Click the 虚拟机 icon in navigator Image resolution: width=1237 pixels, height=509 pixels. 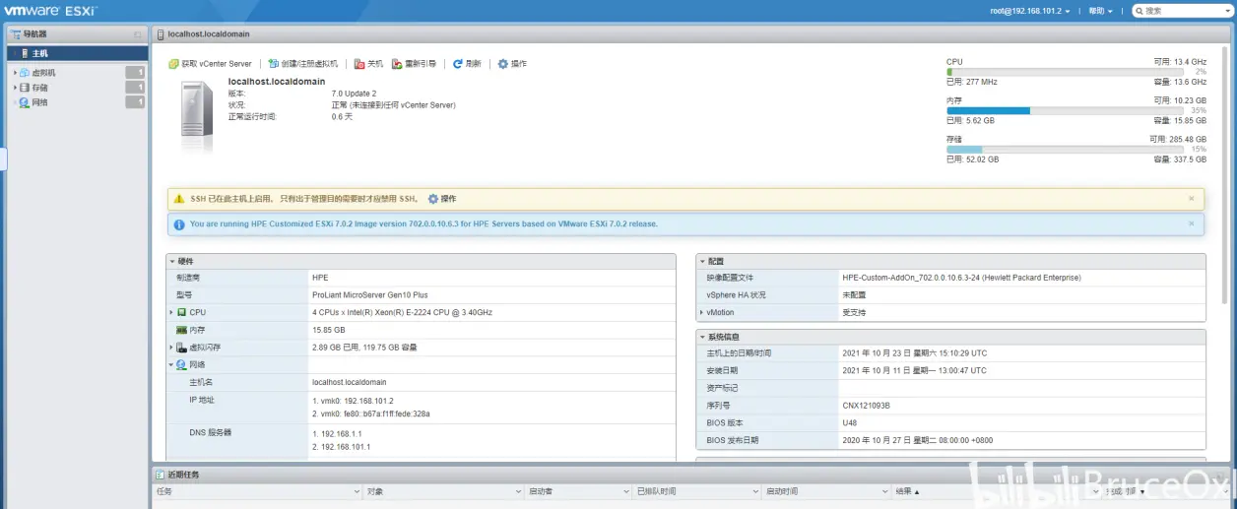(x=25, y=73)
